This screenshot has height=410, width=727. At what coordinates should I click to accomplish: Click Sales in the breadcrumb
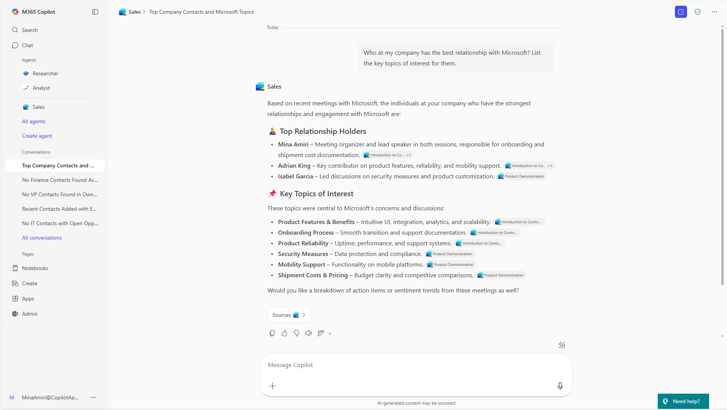135,12
